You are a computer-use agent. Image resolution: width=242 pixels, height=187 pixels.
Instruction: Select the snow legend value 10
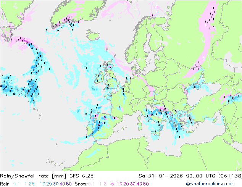pos(119,184)
